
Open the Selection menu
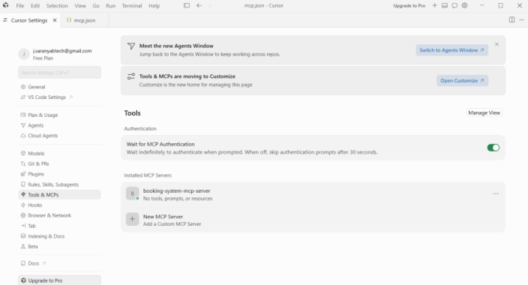tap(57, 6)
